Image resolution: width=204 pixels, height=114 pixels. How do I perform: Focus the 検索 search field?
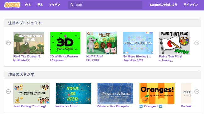pos(105,5)
